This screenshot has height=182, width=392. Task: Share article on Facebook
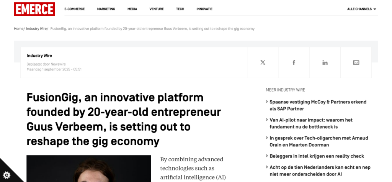(x=294, y=62)
